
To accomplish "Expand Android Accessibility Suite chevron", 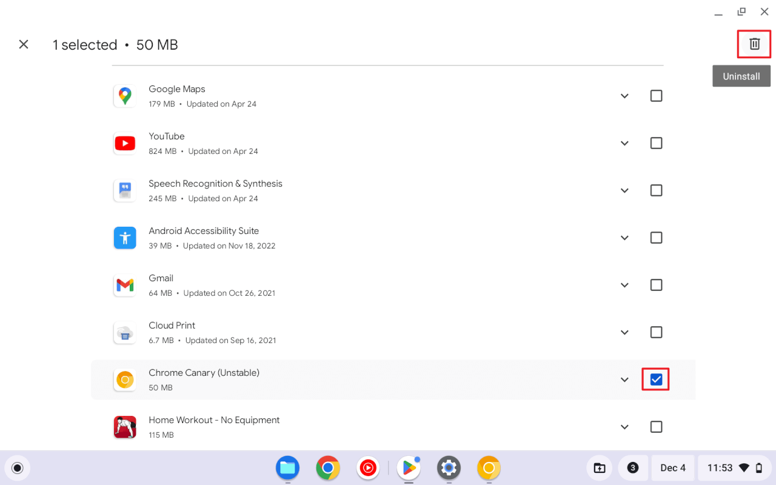I will pyautogui.click(x=624, y=238).
